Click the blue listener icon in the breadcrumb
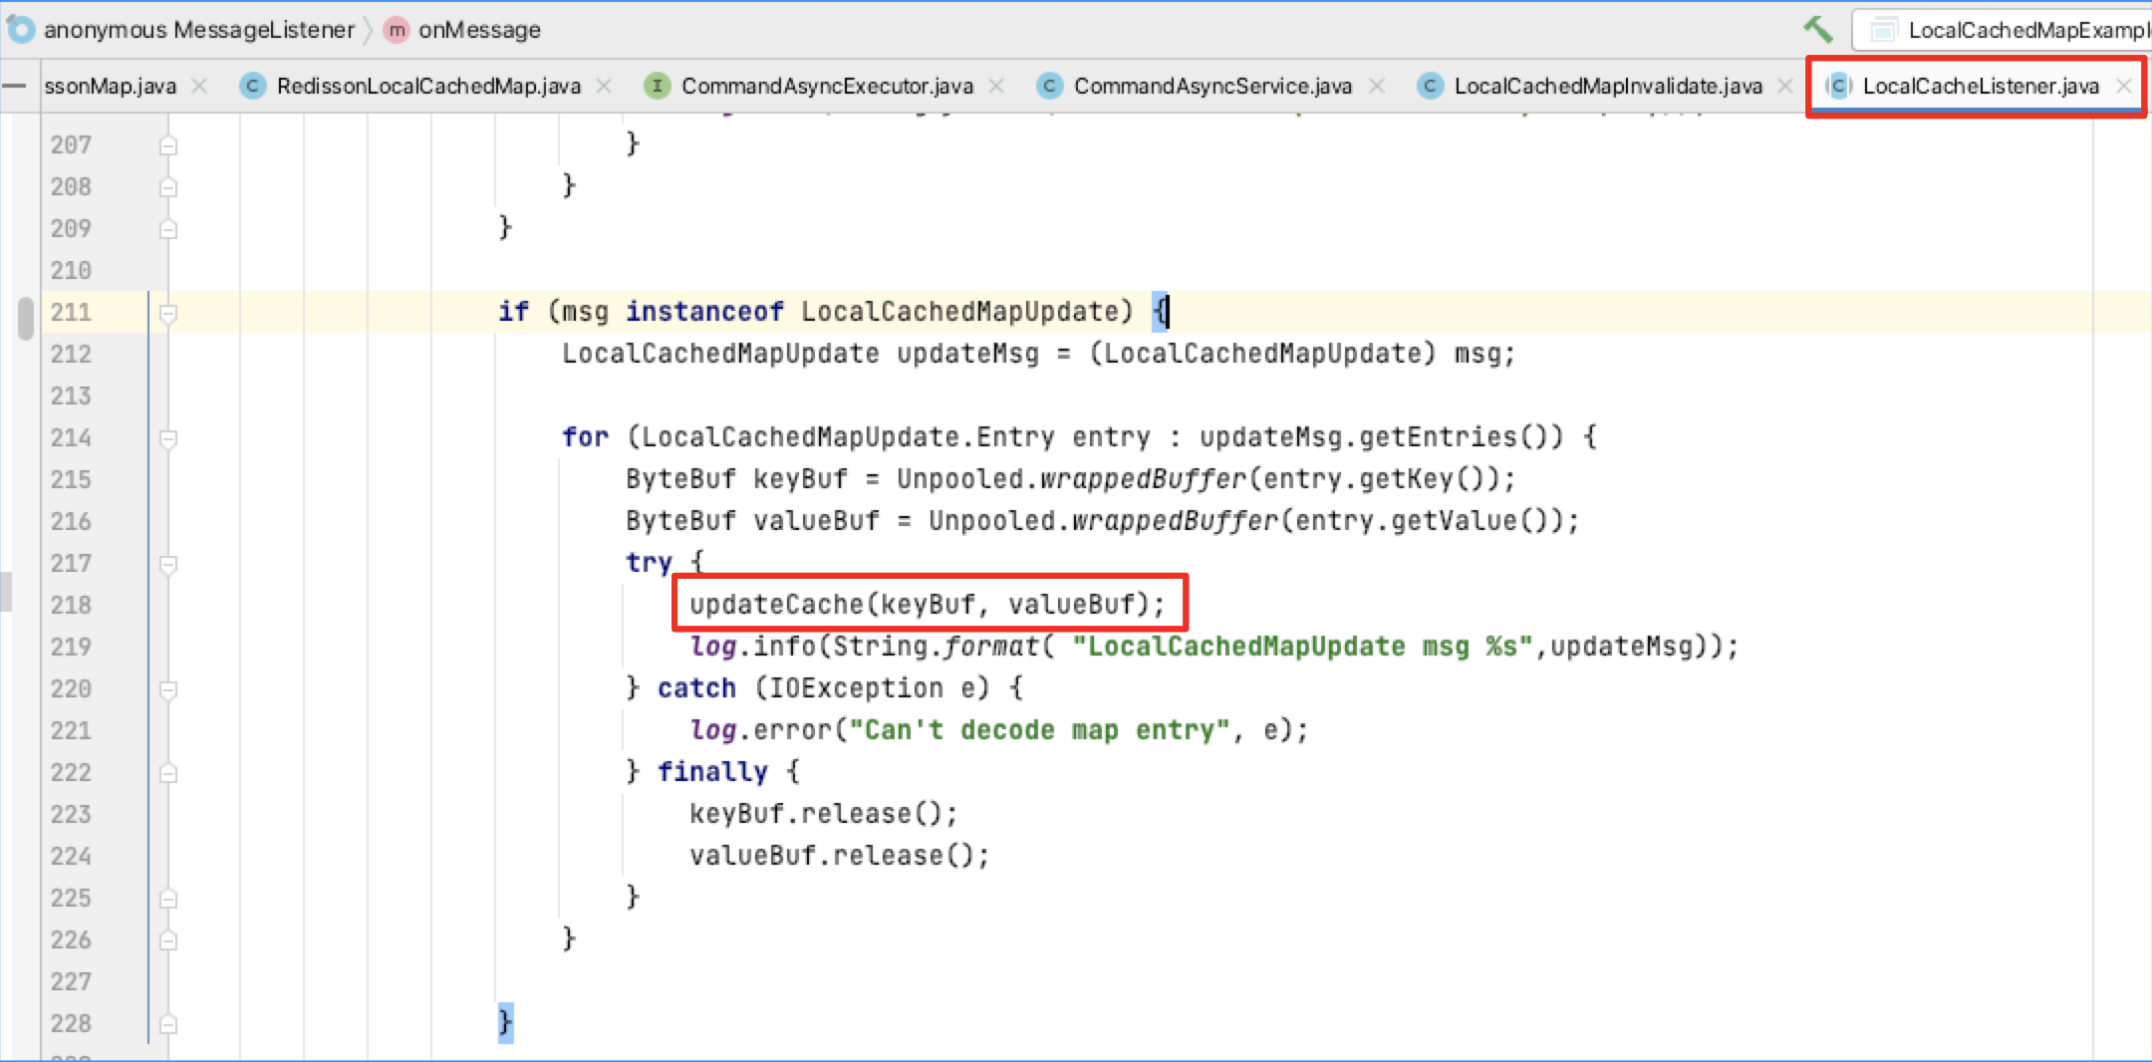 [22, 30]
